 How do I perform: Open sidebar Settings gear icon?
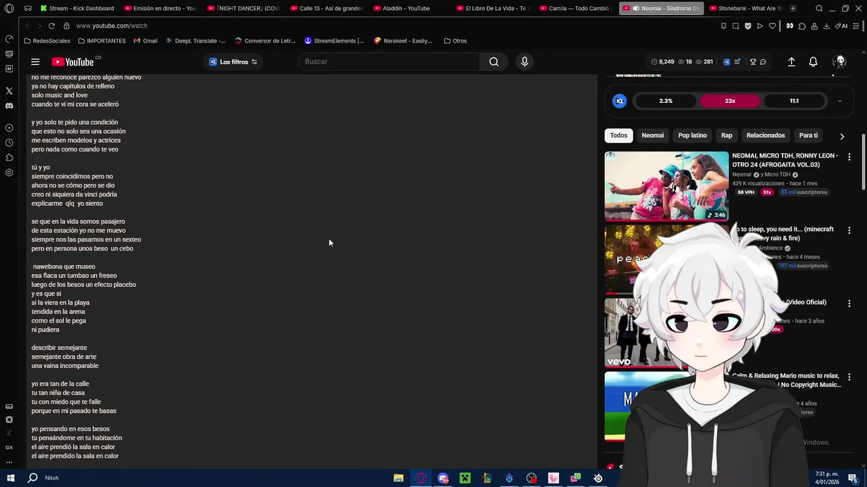pos(9,172)
